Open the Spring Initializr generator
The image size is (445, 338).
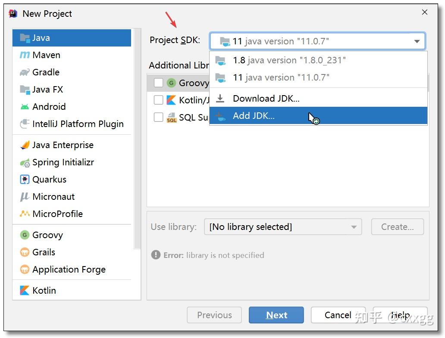click(x=25, y=163)
